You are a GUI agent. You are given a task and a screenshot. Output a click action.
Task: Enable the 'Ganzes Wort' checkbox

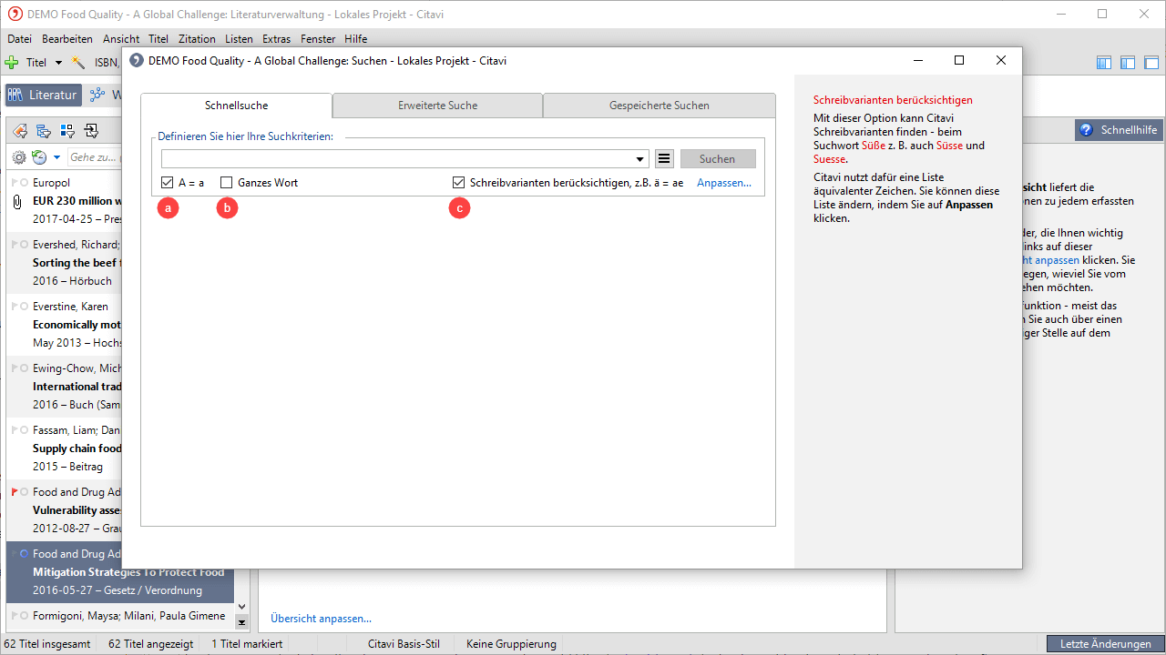point(227,183)
